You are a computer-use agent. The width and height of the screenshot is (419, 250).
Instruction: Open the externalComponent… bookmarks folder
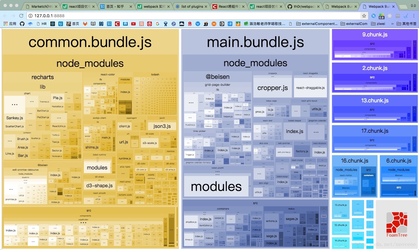pyautogui.click(x=317, y=24)
